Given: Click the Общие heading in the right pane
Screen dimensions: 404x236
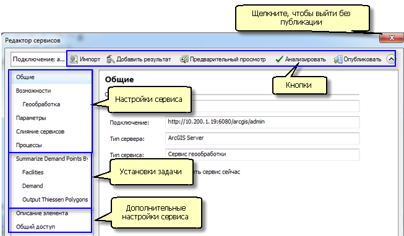Looking at the screenshot, I should (x=119, y=80).
